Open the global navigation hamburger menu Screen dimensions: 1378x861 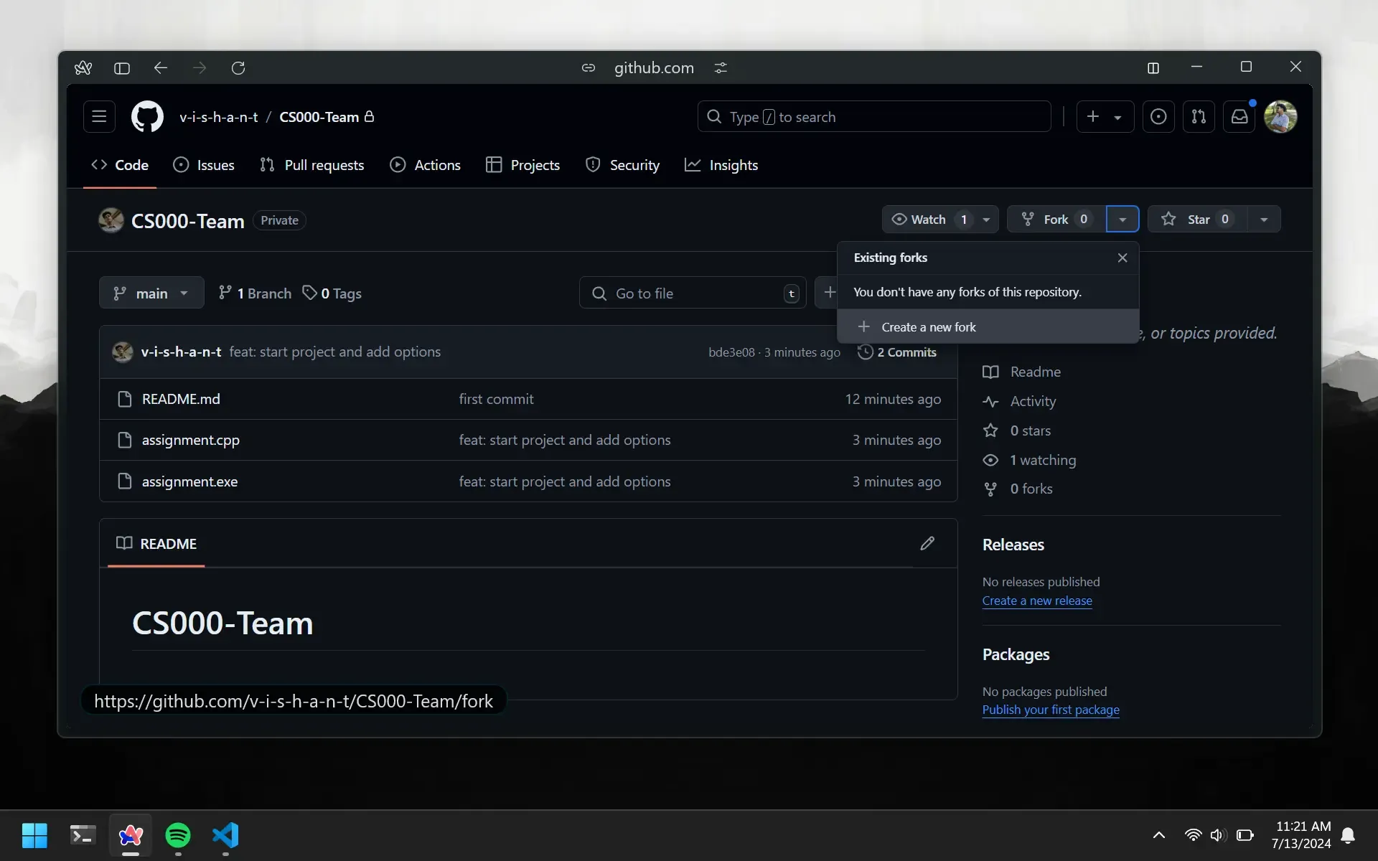[x=99, y=116]
